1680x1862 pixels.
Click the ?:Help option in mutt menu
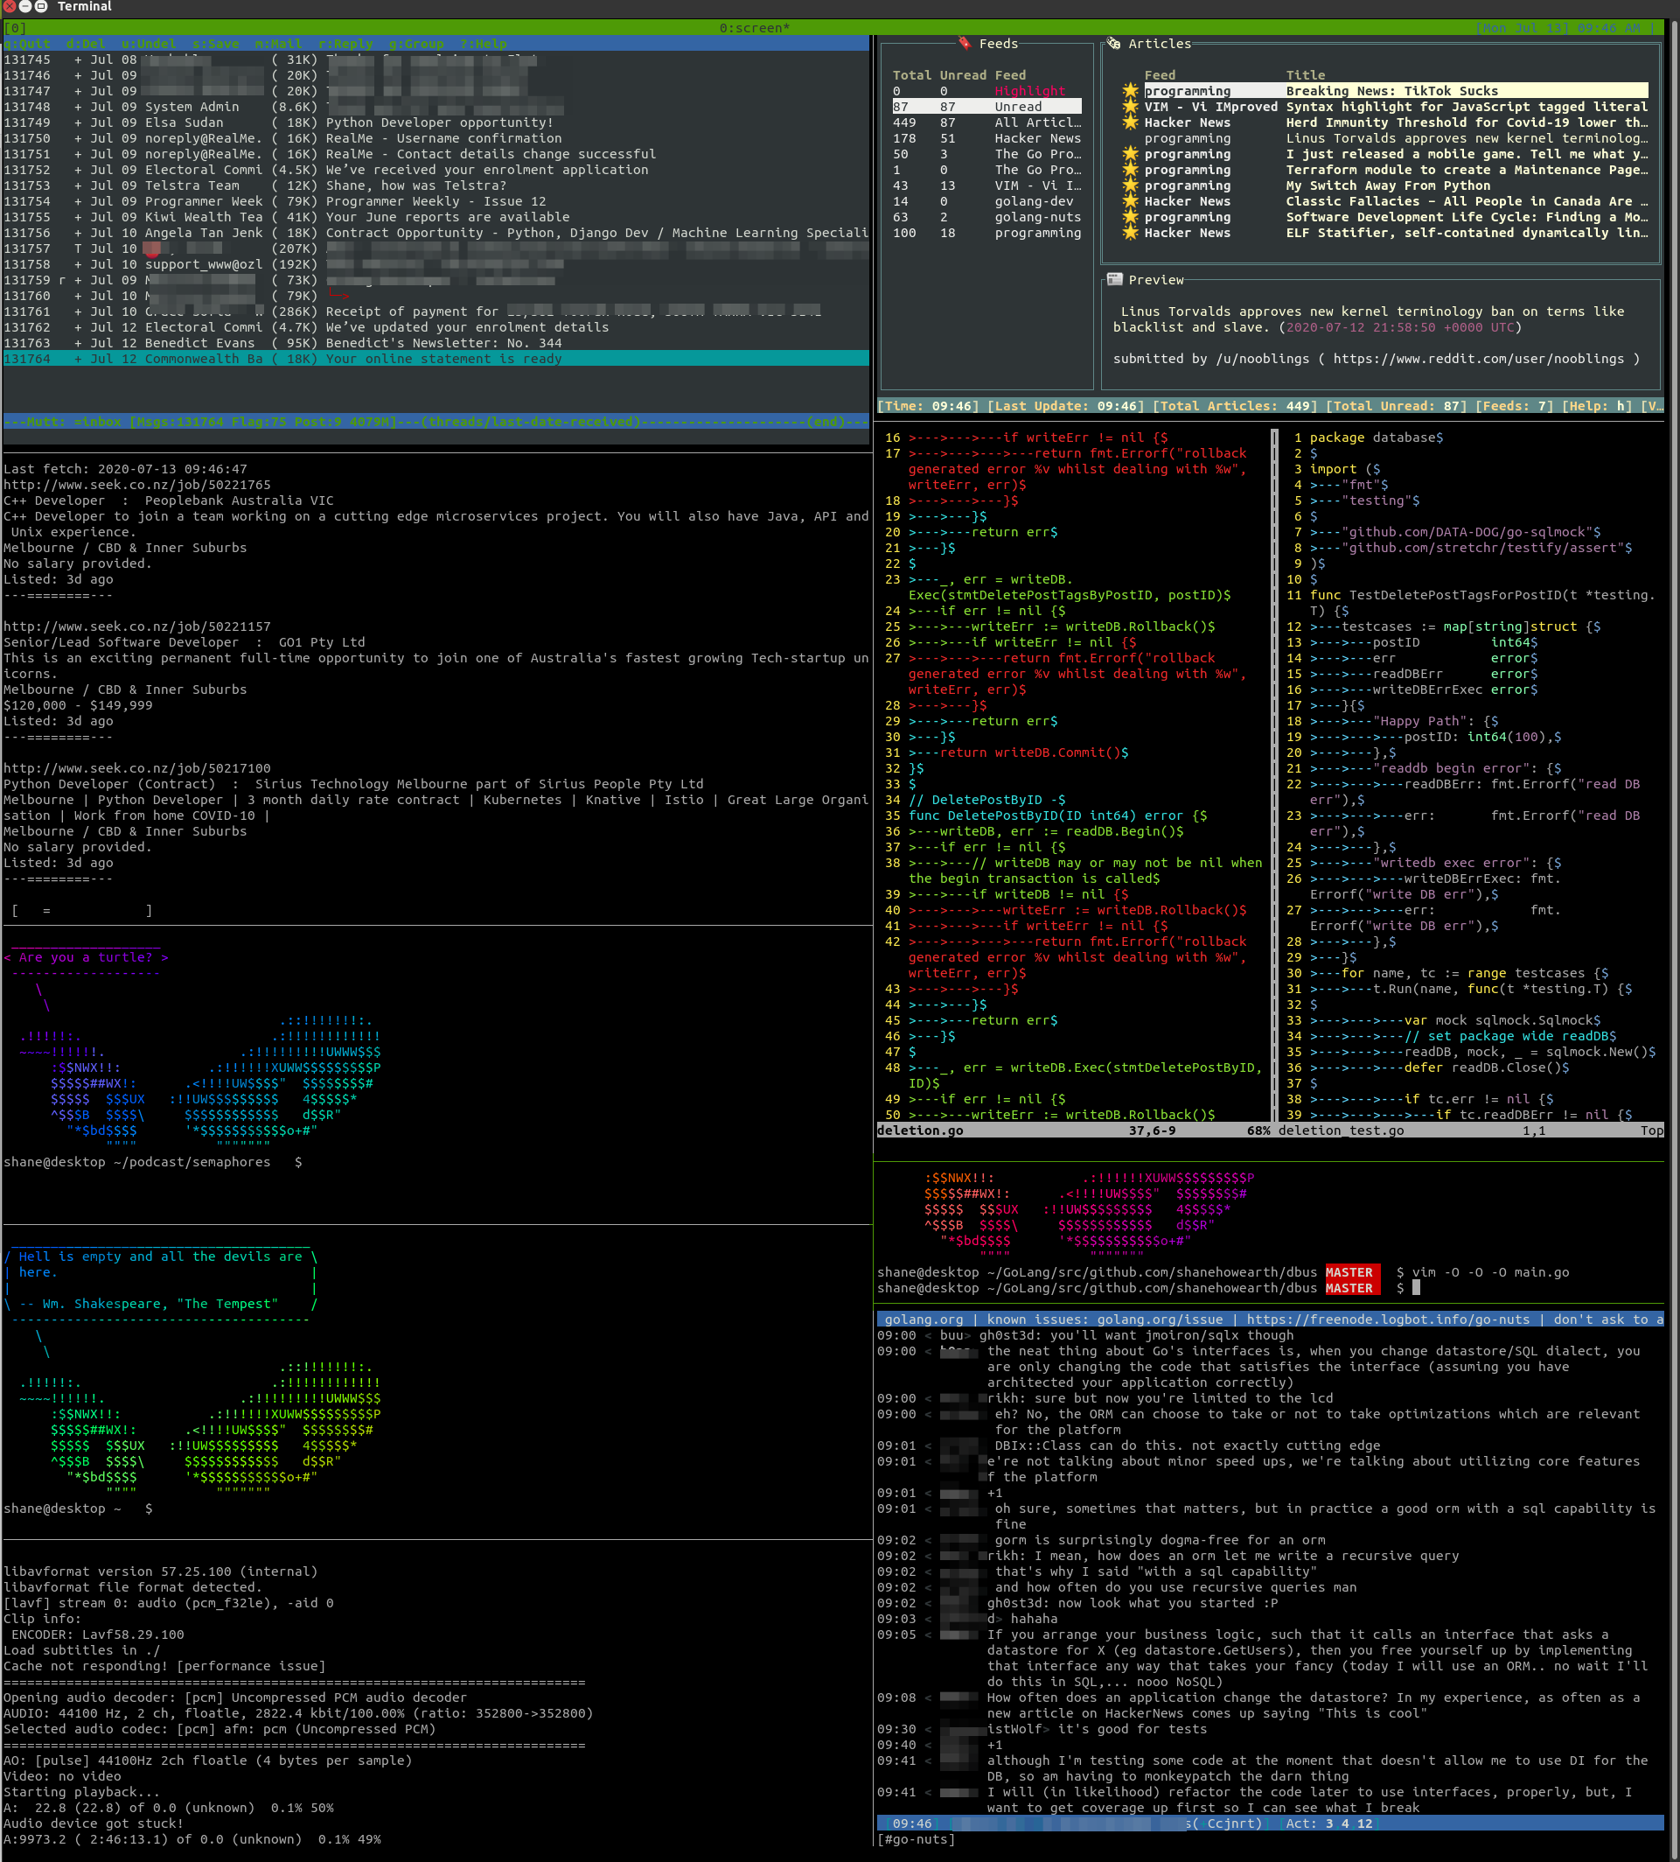(483, 44)
